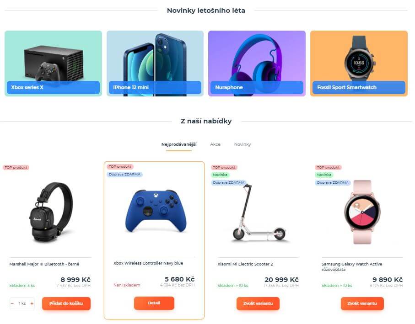Increase Marshall headphones quantity with plus

tap(32, 303)
